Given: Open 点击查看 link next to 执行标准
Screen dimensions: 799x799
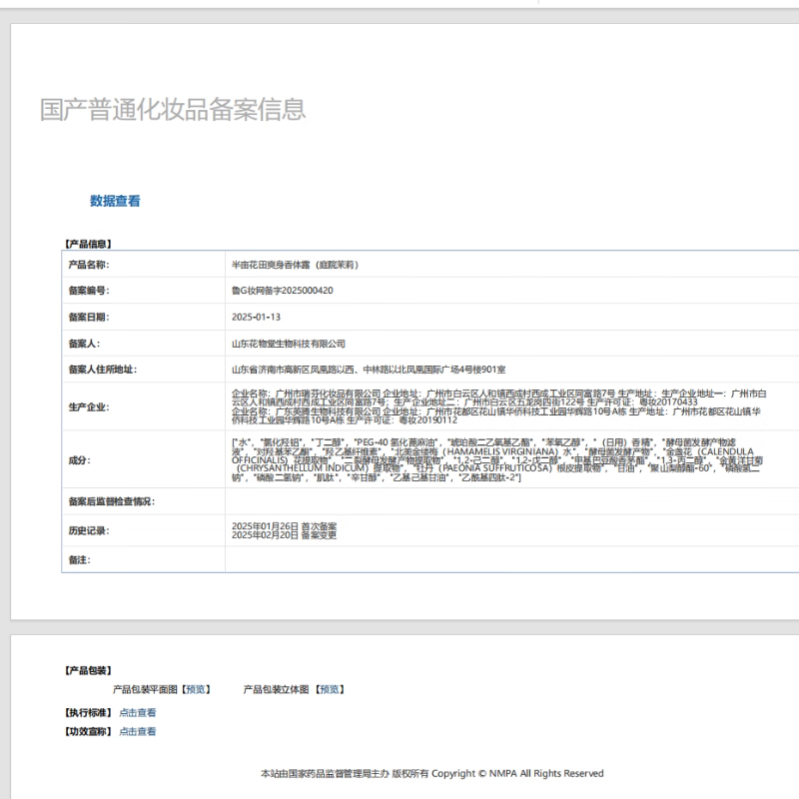Looking at the screenshot, I should click(138, 713).
